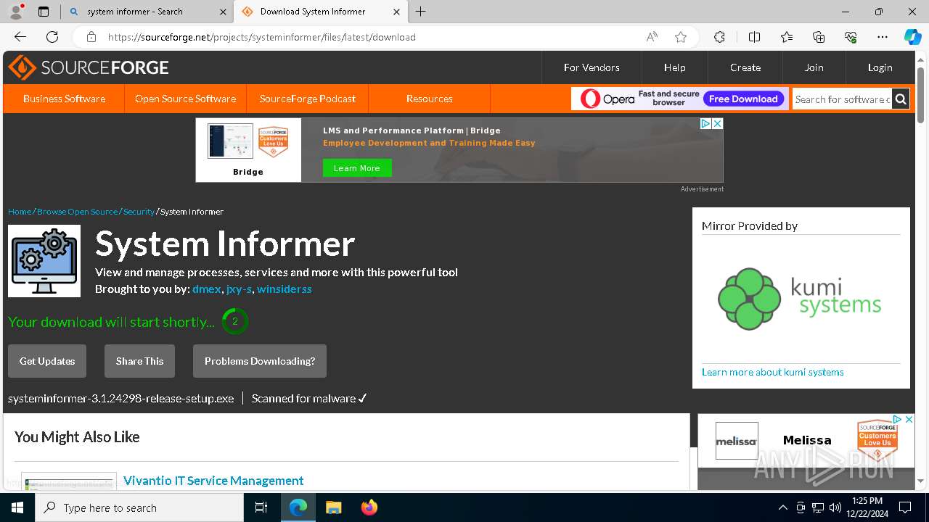Viewport: 929px width, 522px height.
Task: Open author jxy-s profile link
Action: 239,289
